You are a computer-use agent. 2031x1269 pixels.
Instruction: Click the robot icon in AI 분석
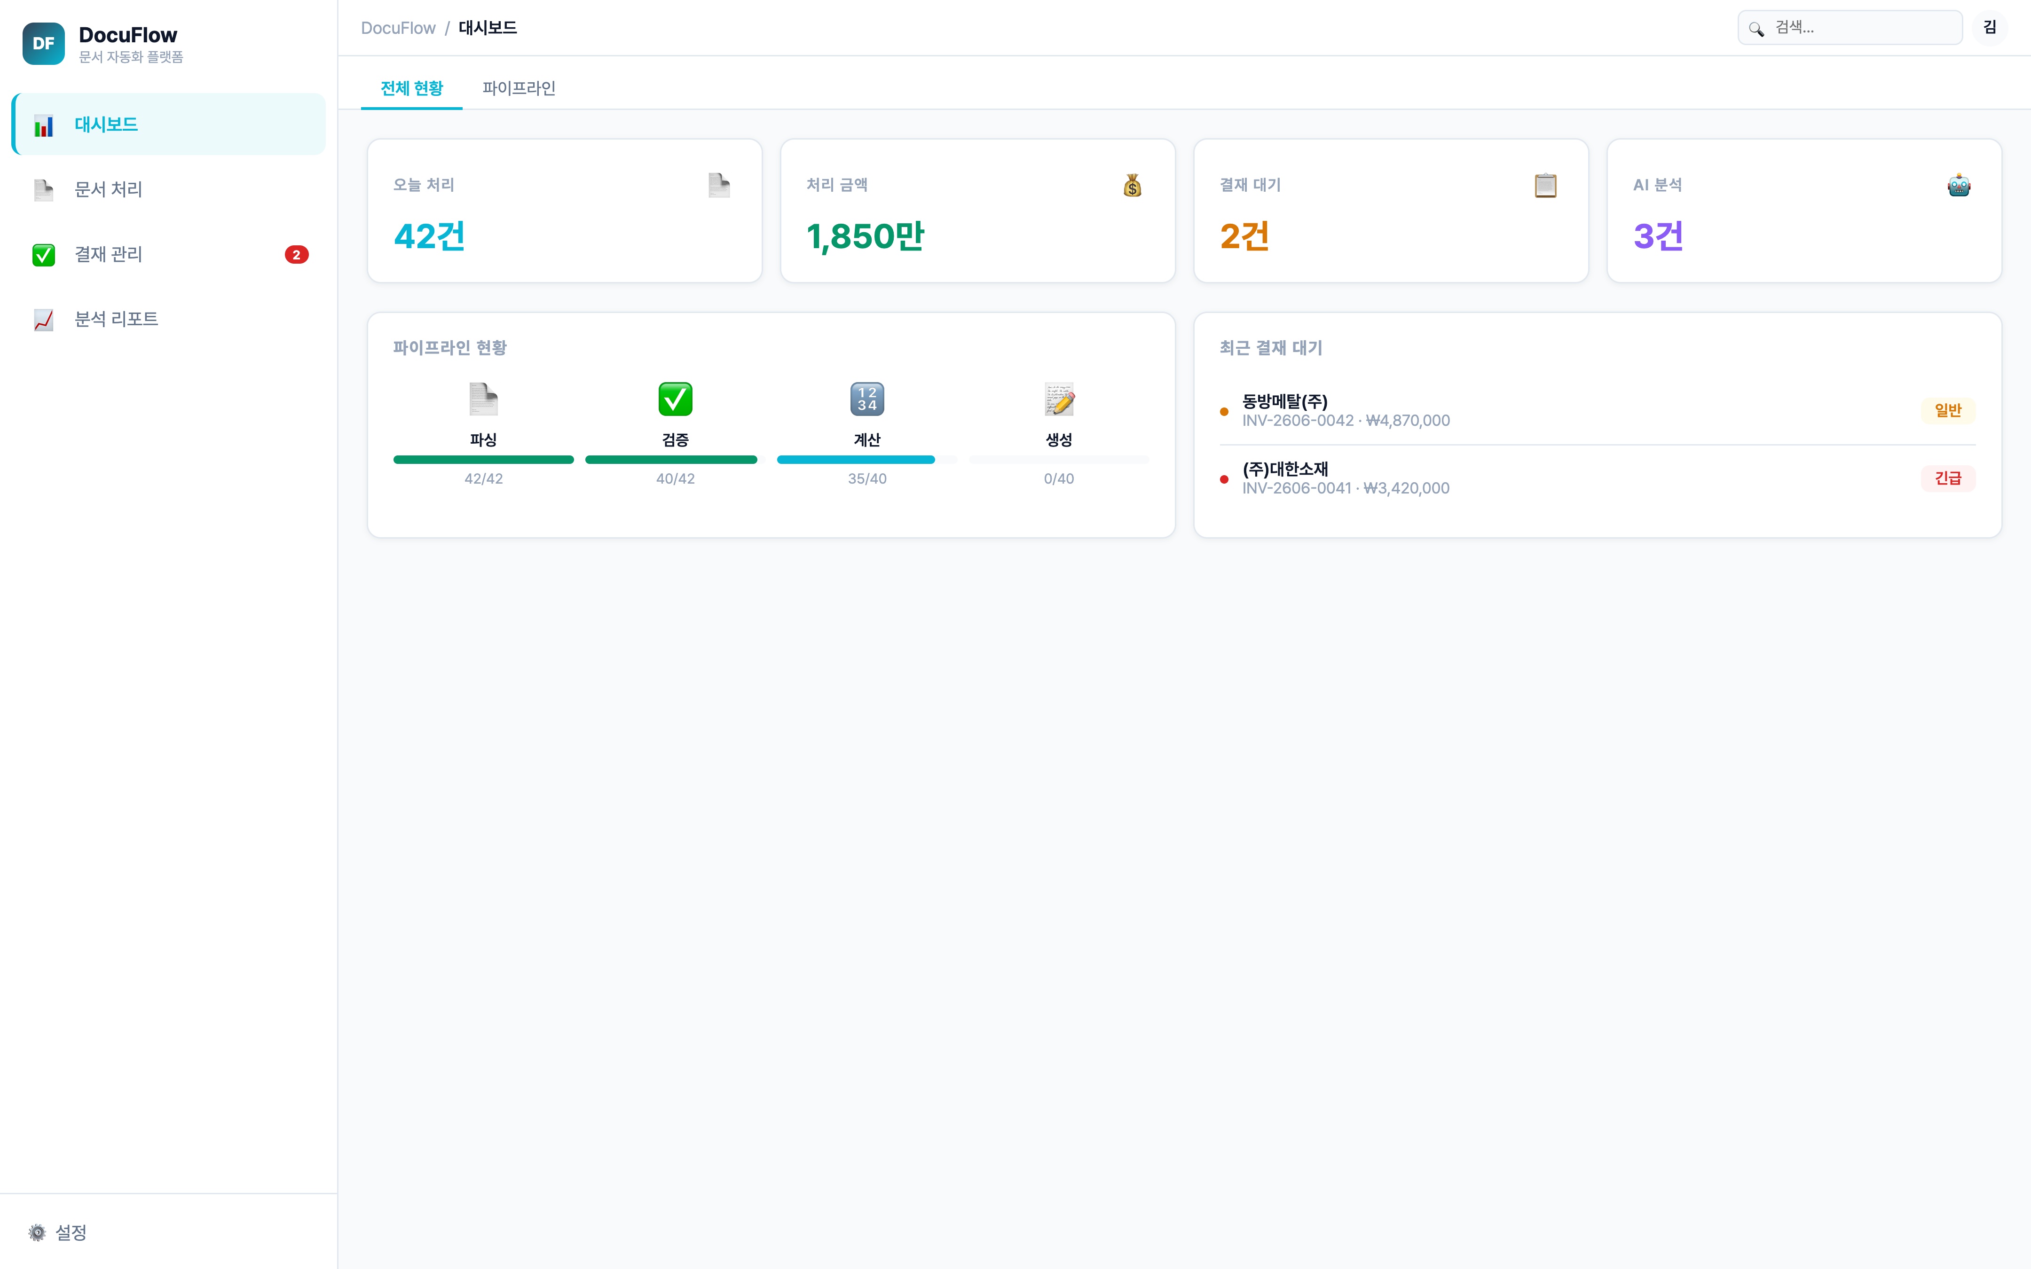tap(1958, 185)
